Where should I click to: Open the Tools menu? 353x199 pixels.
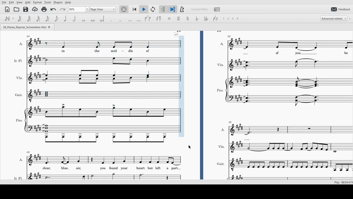(x=47, y=2)
